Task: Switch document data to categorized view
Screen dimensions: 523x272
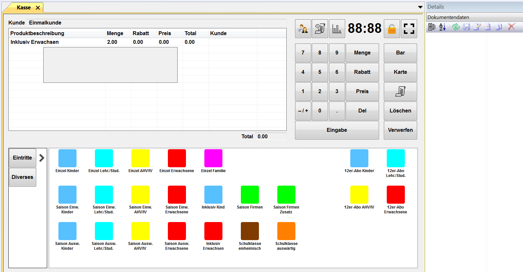Action: coord(432,27)
